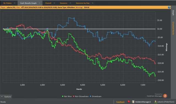Click the HoldemManager2 database icon
This screenshot has height=104, width=176.
133,102
